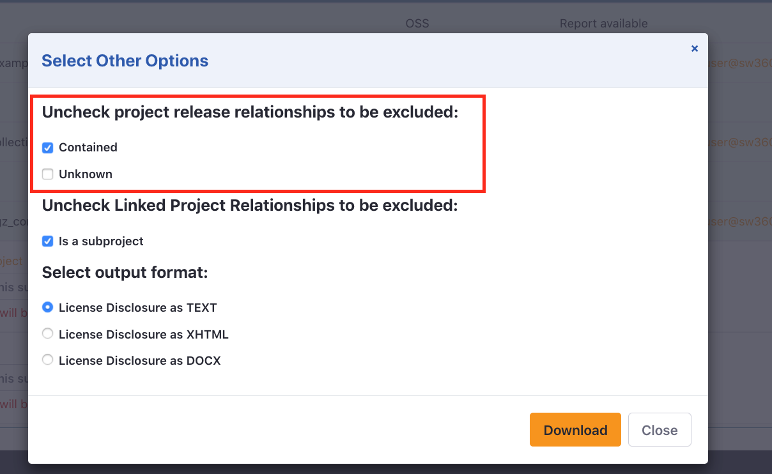Choose License Disclosure as DOCX output format
Screen dimensions: 772x474
pyautogui.click(x=47, y=360)
